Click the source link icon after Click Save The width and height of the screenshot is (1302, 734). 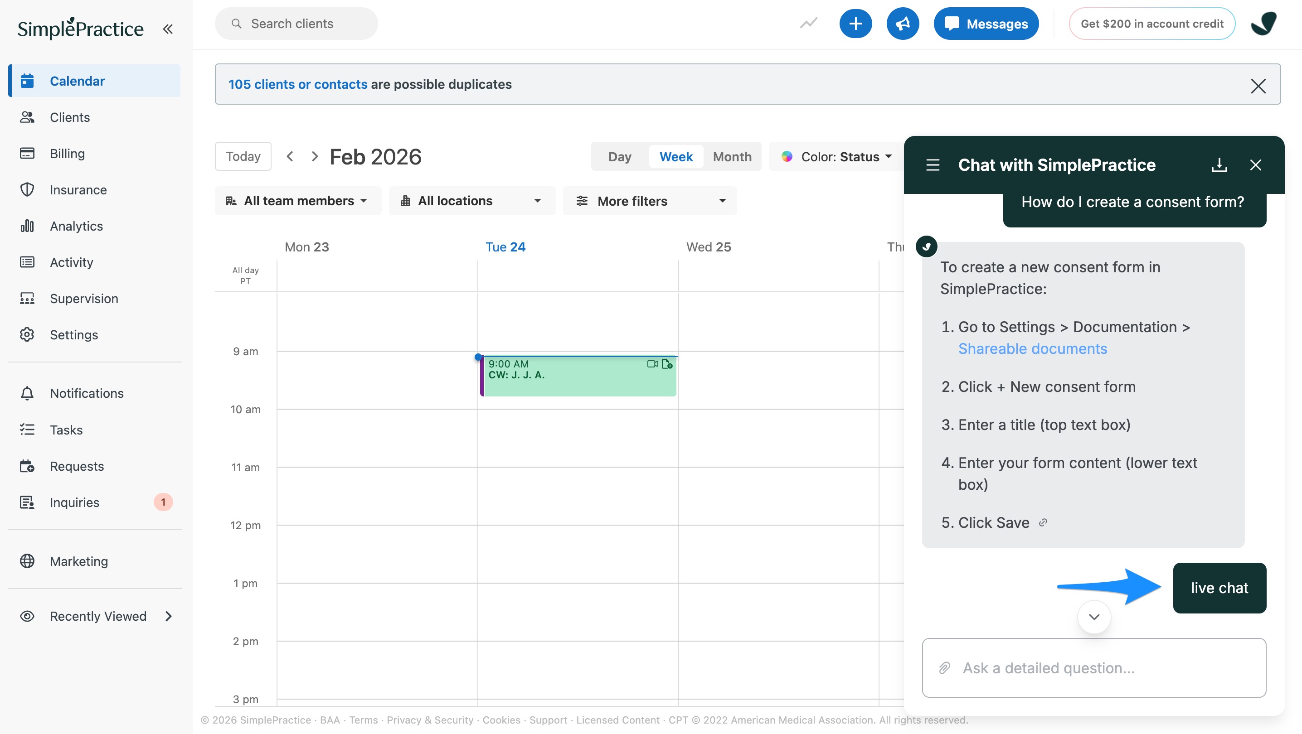point(1043,522)
